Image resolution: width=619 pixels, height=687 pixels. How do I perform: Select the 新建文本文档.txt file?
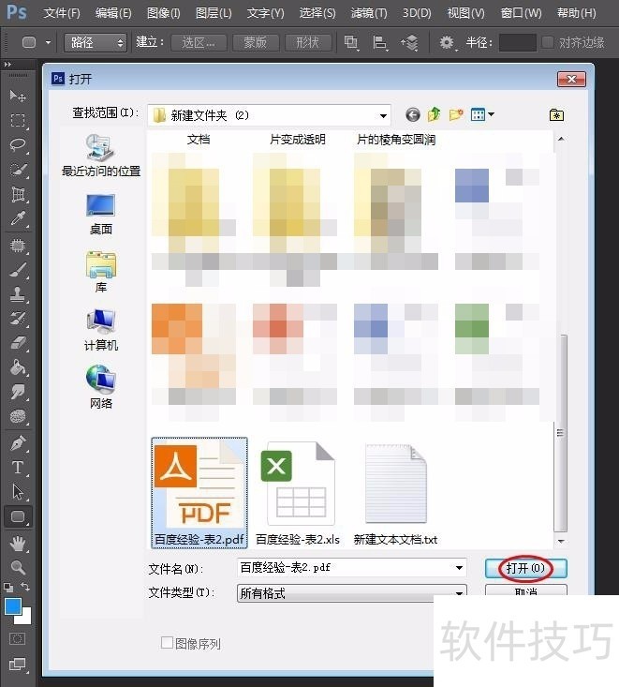395,493
